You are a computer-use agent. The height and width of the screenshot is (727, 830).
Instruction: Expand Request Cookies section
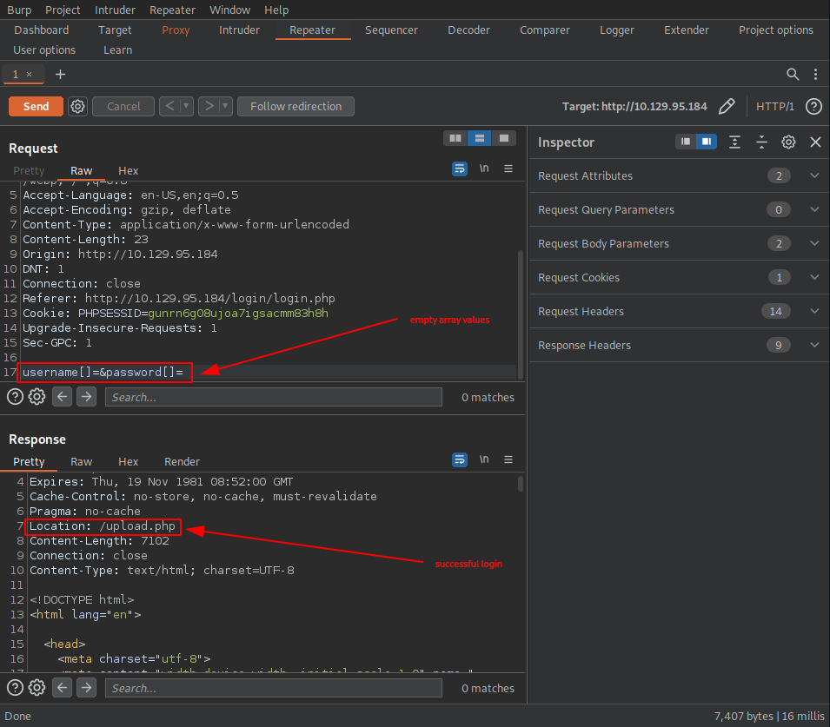tap(814, 277)
